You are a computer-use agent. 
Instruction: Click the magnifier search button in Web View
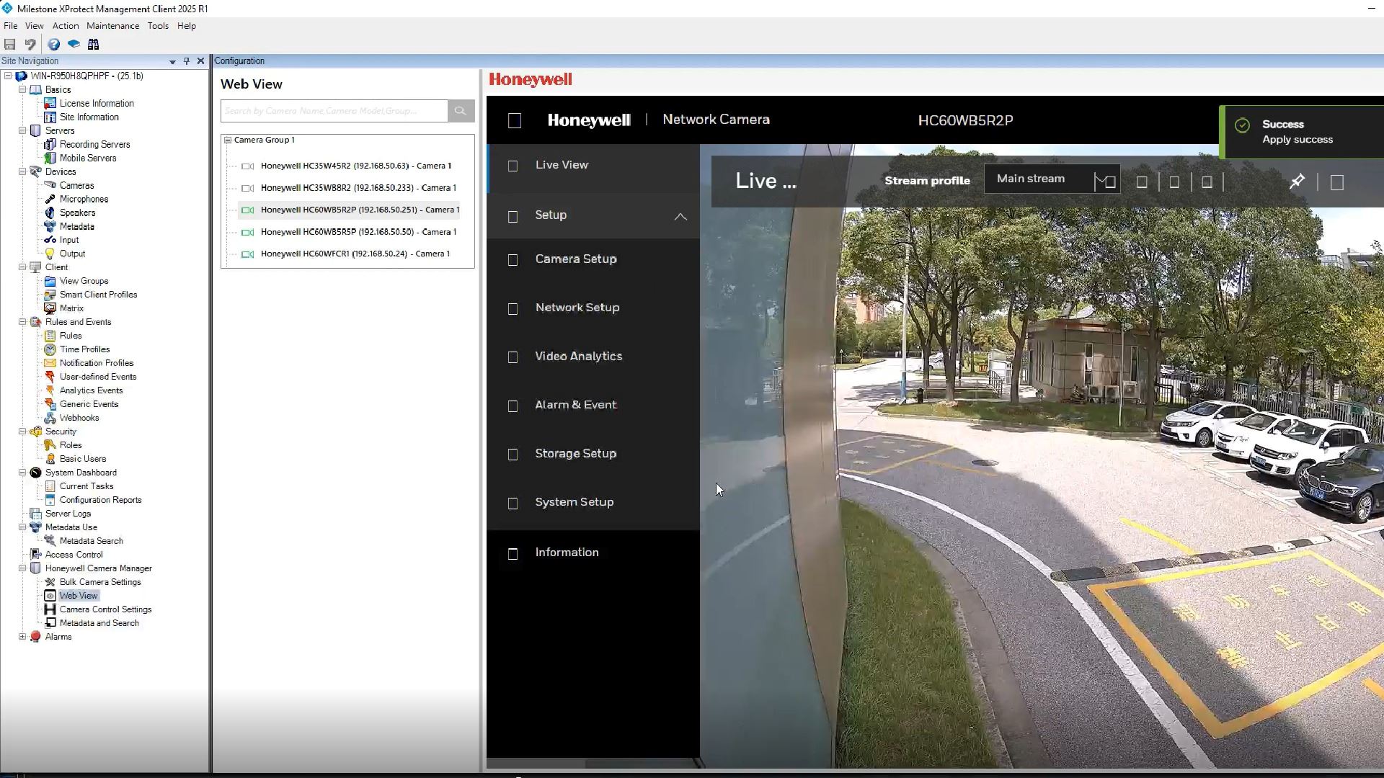[461, 111]
